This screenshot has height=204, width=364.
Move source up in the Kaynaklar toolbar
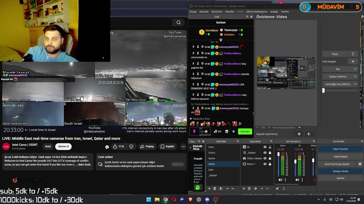[262, 188]
